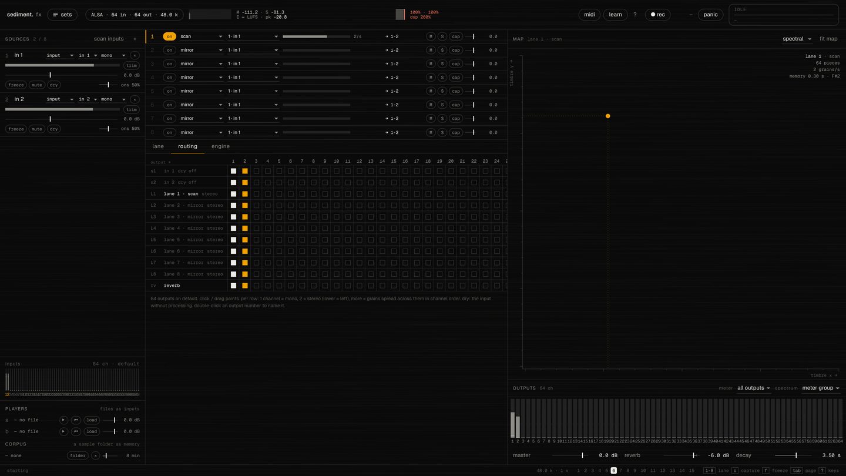
Task: Open help with the question mark icon
Action: click(x=634, y=15)
